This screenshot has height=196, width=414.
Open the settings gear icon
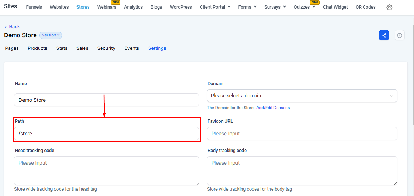(x=389, y=7)
